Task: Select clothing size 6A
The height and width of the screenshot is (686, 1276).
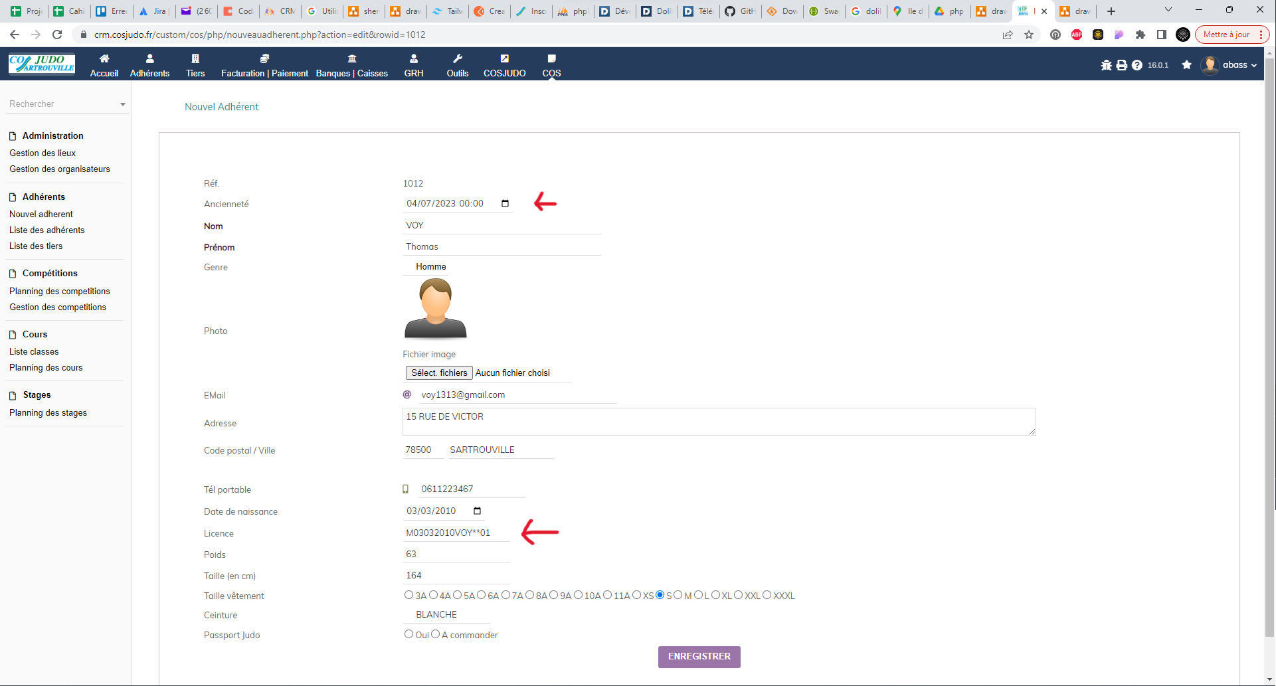Action: pyautogui.click(x=481, y=595)
